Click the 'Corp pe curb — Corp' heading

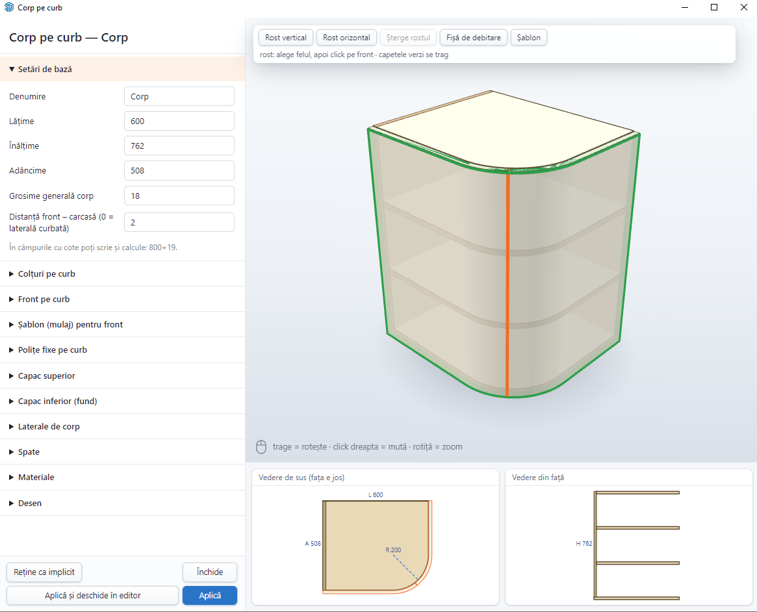pyautogui.click(x=69, y=38)
